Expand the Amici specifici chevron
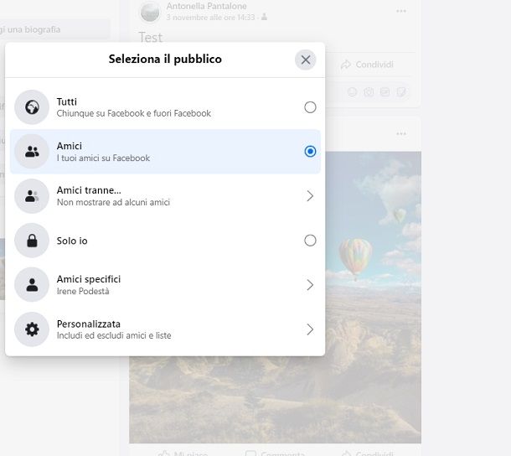The height and width of the screenshot is (456, 511). 310,285
